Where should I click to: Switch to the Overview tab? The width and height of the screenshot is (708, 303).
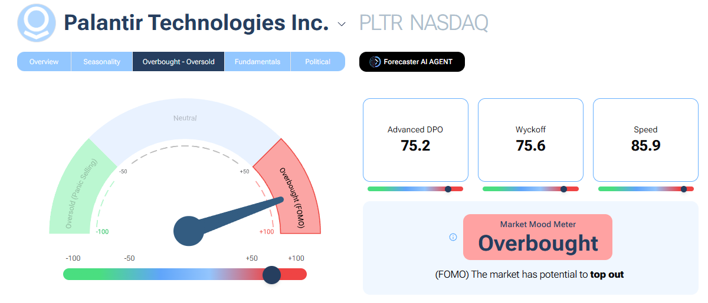coord(44,62)
